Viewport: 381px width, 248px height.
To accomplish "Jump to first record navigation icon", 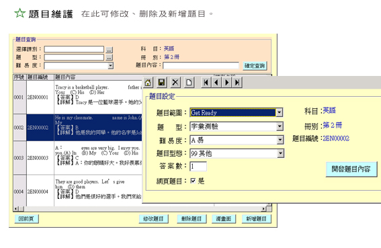I will point(206,83).
